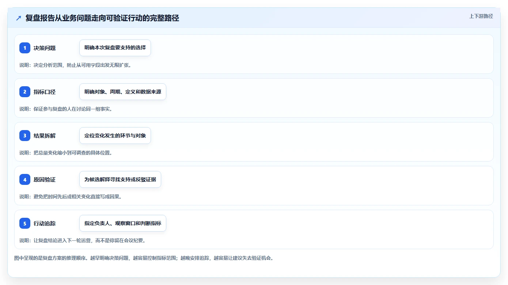Click the step 3 number badge
The width and height of the screenshot is (508, 285).
point(25,136)
